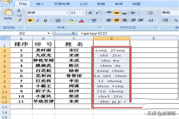Click the column D header
The height and width of the screenshot is (119, 179).
click(x=111, y=38)
